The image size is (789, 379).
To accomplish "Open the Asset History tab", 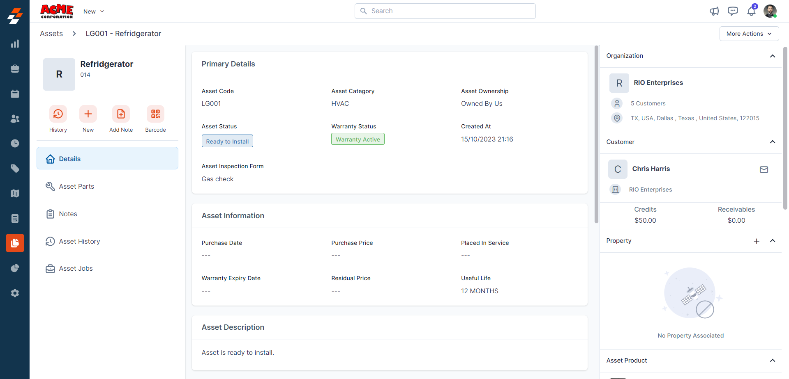I will tap(79, 242).
